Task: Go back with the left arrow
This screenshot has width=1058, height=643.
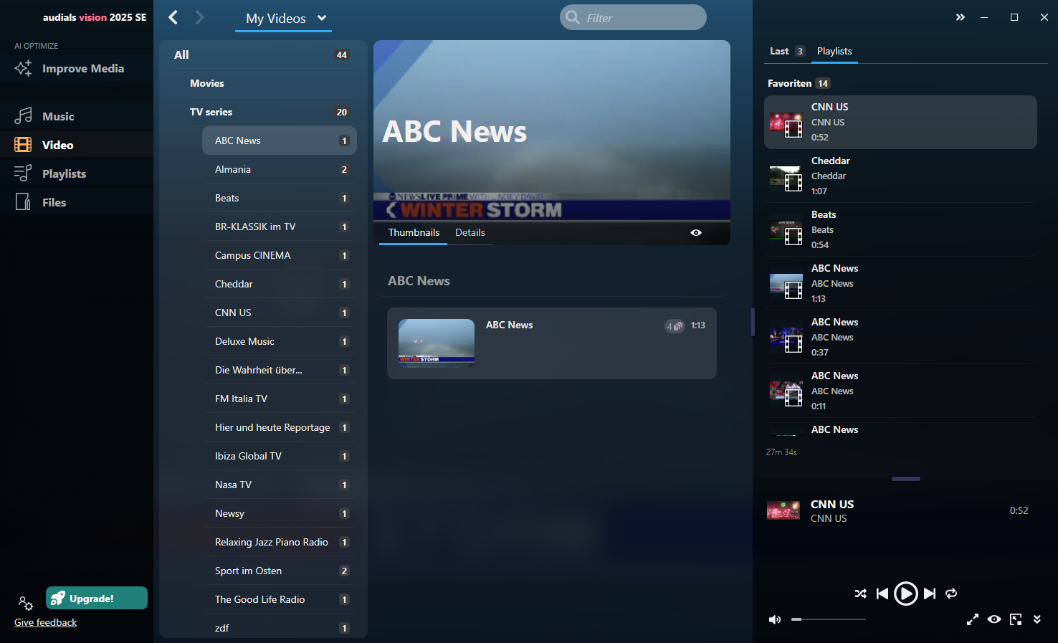Action: pyautogui.click(x=173, y=17)
